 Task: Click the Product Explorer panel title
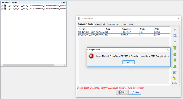pos(10,2)
